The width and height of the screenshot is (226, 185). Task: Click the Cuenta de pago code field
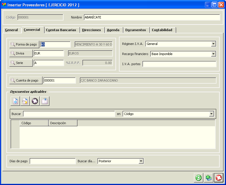59,80
